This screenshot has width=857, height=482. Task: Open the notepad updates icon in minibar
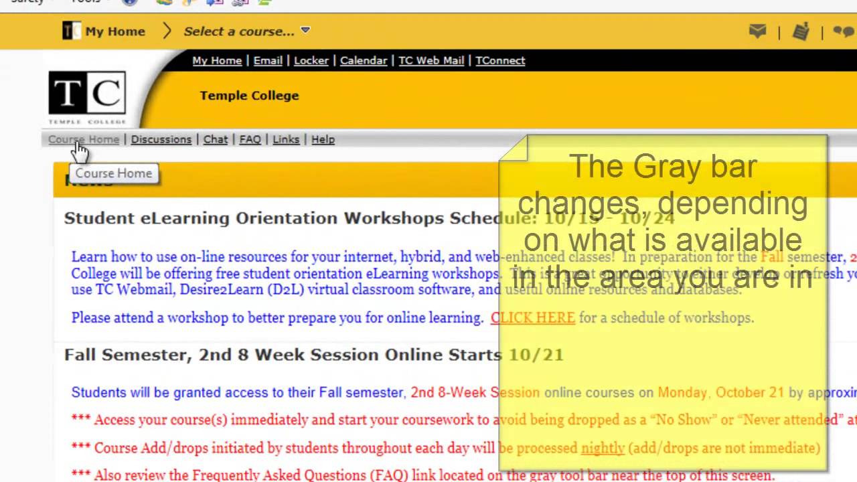pos(801,31)
